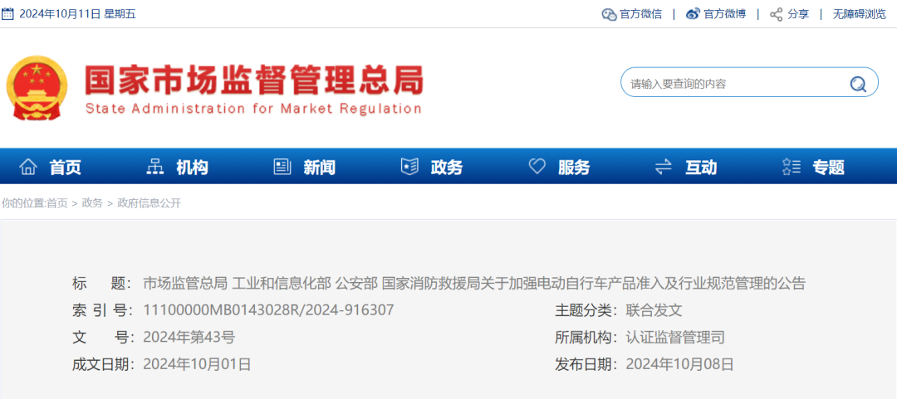This screenshot has width=897, height=399.
Task: Click index number 11100000MB0143028R/2024-916307
Action: click(x=268, y=310)
